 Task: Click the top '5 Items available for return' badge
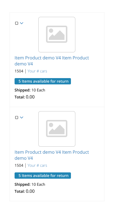click(x=43, y=81)
